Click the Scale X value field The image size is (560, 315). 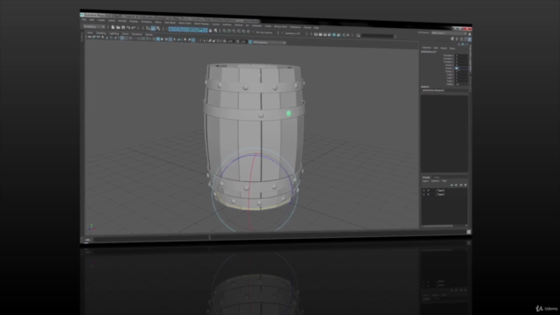point(461,74)
